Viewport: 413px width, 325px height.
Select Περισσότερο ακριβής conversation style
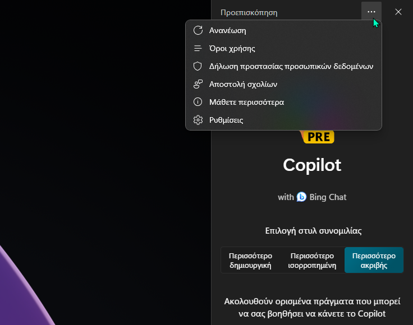point(374,261)
